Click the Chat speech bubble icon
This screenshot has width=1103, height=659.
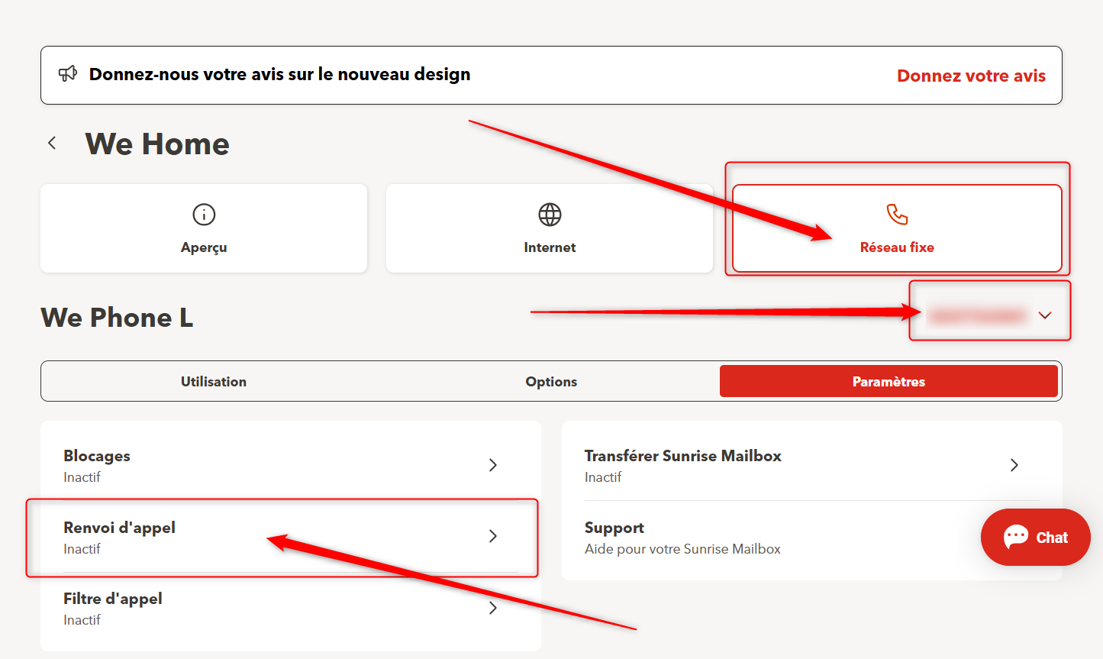click(1016, 537)
